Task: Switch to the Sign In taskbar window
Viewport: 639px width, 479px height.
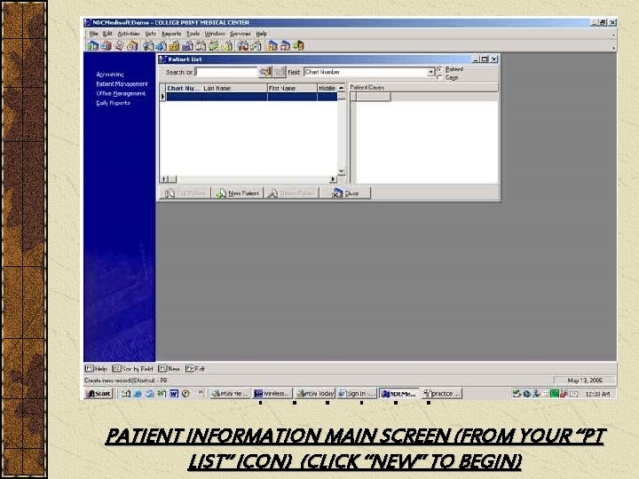Action: [x=357, y=394]
